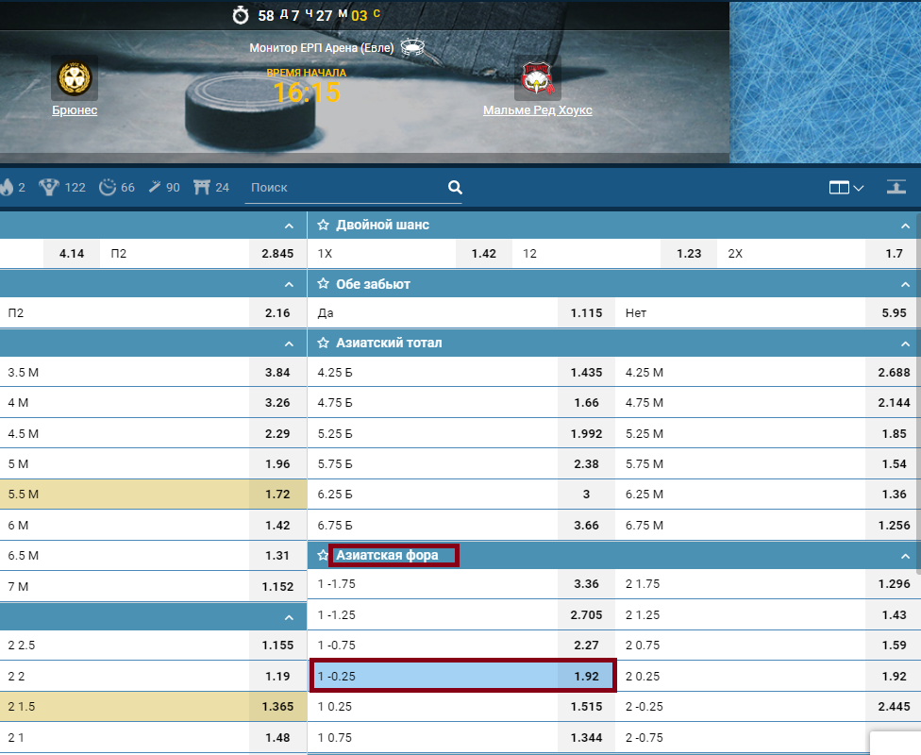Viewport: 921px width, 755px height.
Task: Click the Азиатский тотал section header
Action: 389,344
